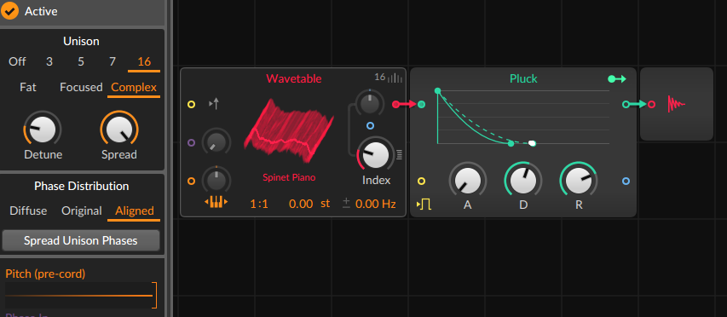Choose the Complex unison mode
This screenshot has height=317, width=727.
point(134,87)
